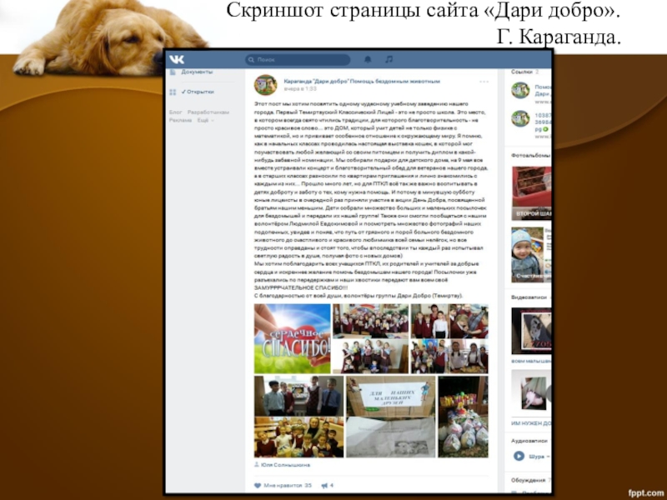Click the Открытки grid icon
Image resolution: width=667 pixels, height=500 pixels.
click(173, 92)
